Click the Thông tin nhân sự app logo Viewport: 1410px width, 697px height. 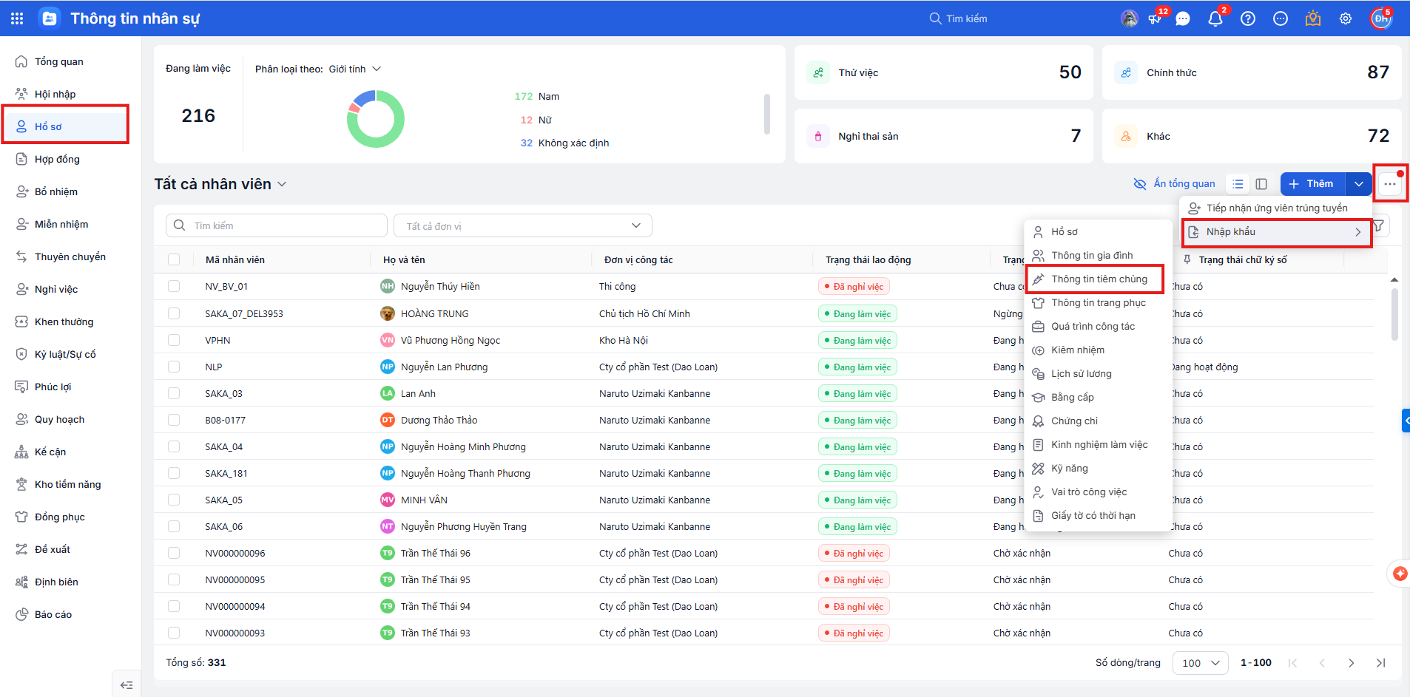tap(50, 18)
